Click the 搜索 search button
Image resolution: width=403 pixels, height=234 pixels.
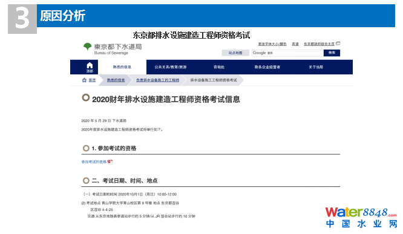(332, 53)
